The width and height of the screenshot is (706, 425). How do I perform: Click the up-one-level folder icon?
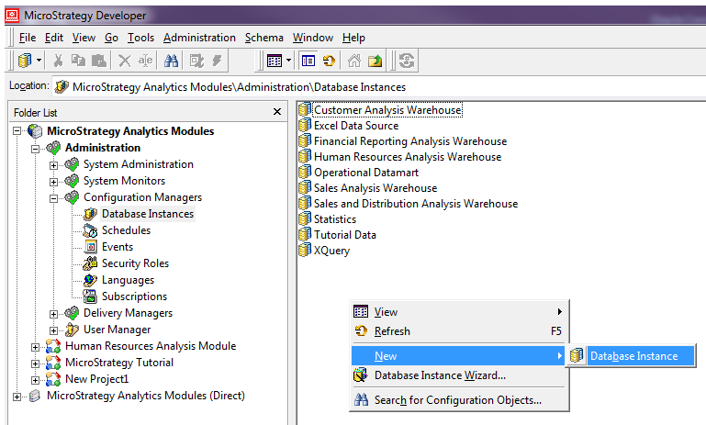(375, 61)
